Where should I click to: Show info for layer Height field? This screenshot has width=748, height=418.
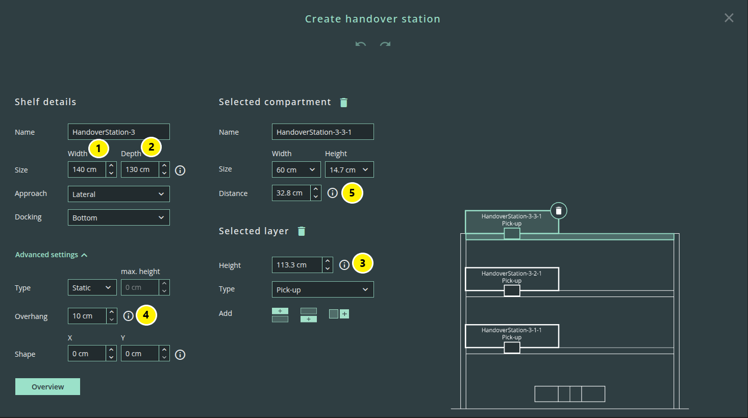point(344,264)
